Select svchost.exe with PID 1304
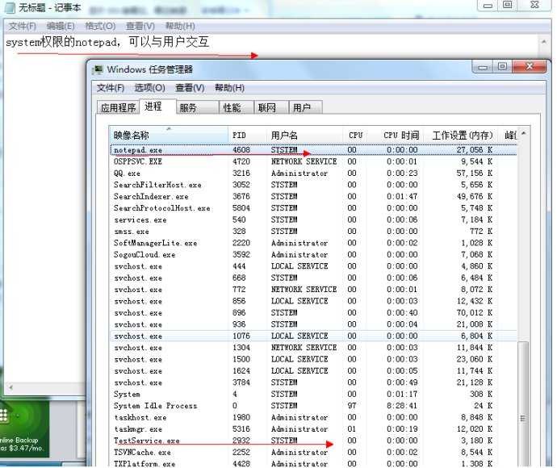This screenshot has width=557, height=468. [313, 348]
